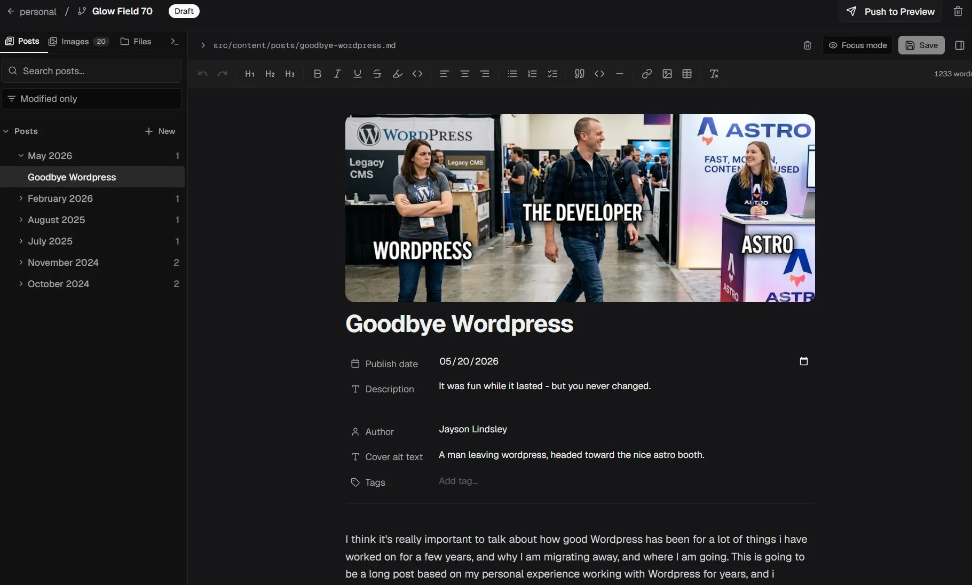
Task: Insert a blockquote
Action: 579,74
